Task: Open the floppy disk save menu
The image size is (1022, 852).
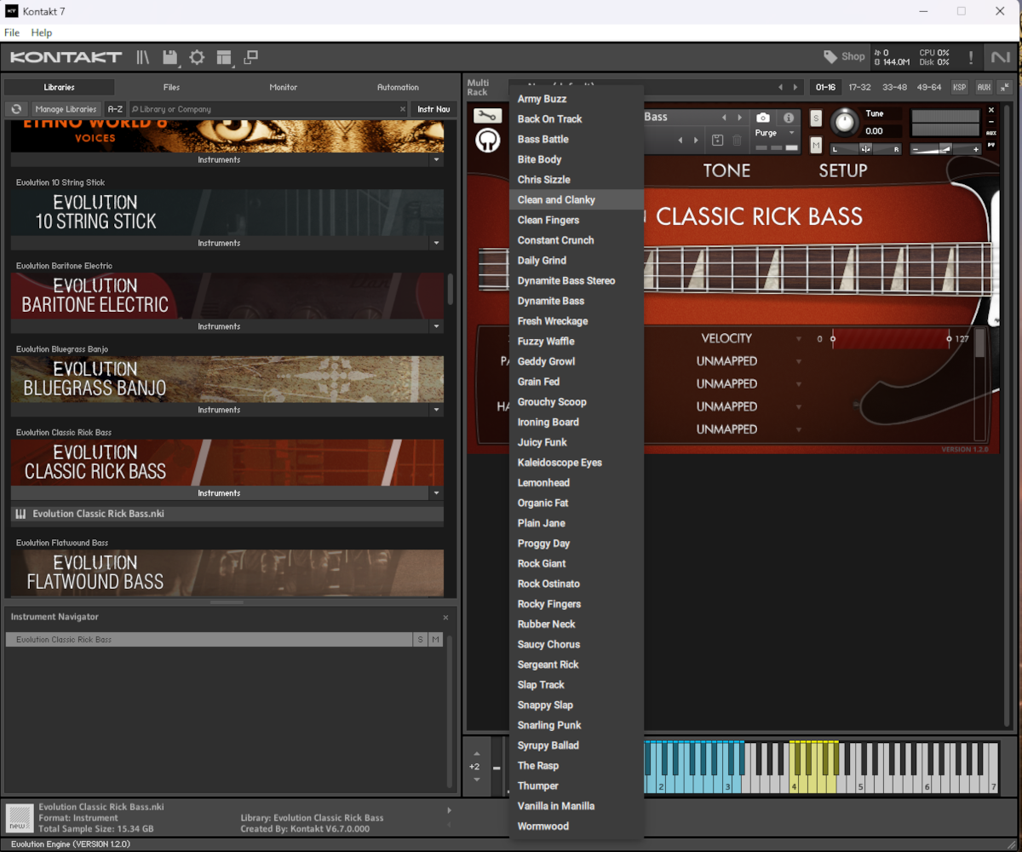Action: pos(170,57)
